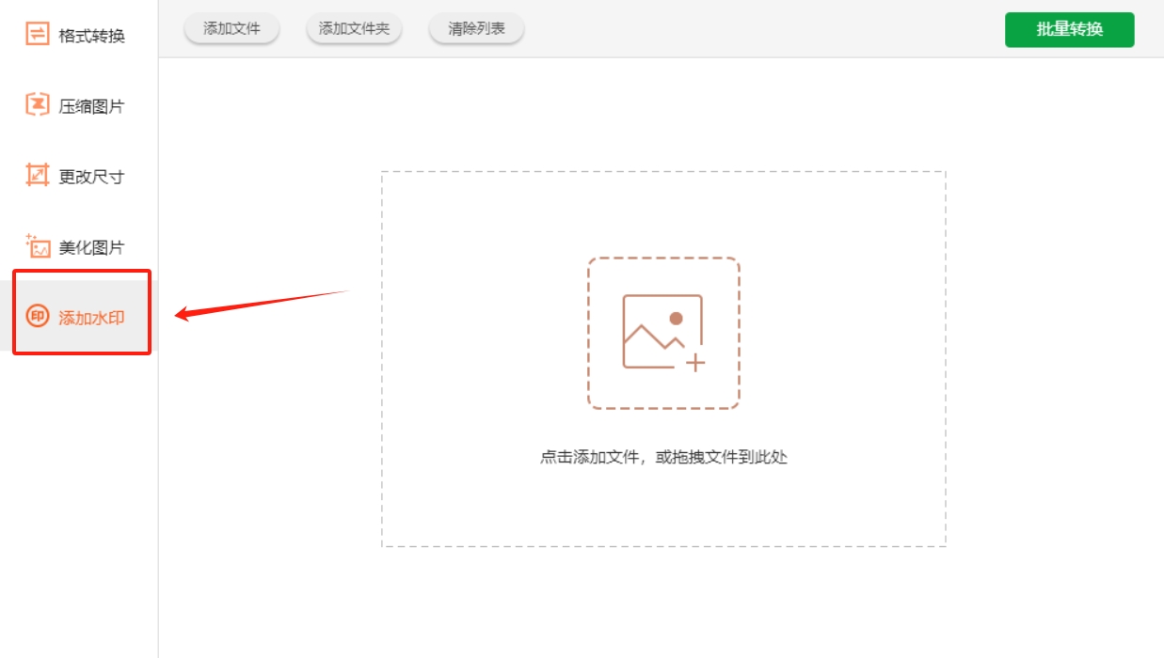Select the 添加水印 tab label
The width and height of the screenshot is (1164, 658).
pos(91,318)
